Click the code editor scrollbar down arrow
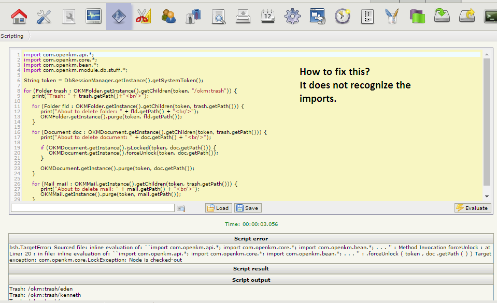The height and width of the screenshot is (303, 497). (x=486, y=196)
